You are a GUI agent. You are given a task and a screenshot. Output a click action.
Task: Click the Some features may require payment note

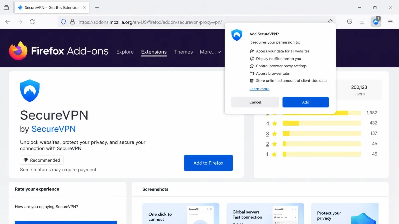pyautogui.click(x=58, y=170)
